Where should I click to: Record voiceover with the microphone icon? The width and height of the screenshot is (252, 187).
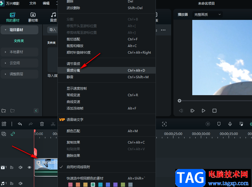[x=230, y=124]
